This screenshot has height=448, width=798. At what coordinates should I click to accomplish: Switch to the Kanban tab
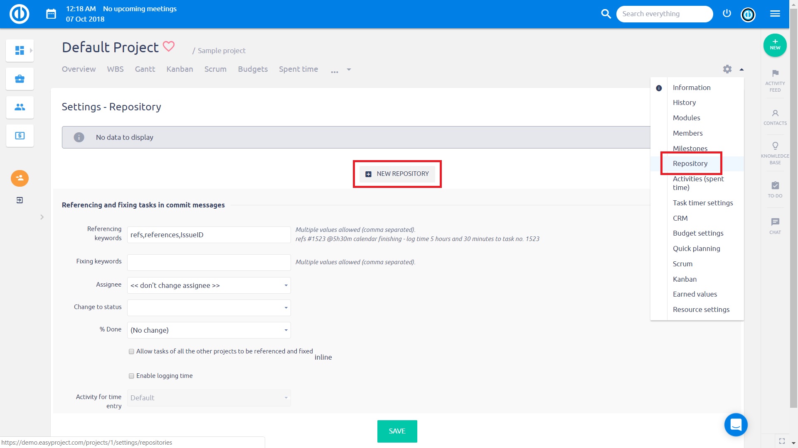(x=180, y=69)
